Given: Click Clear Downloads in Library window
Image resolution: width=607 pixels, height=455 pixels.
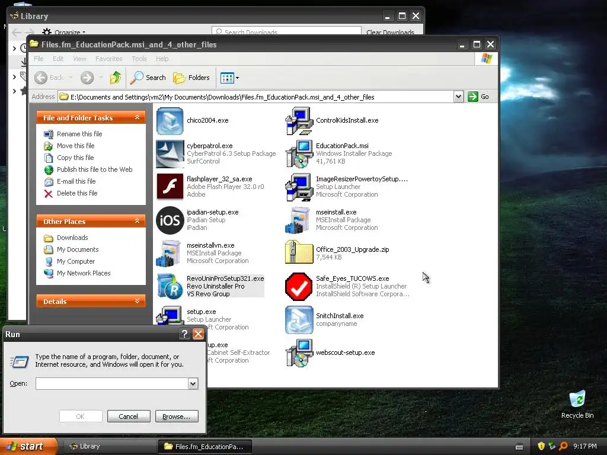Looking at the screenshot, I should pos(390,32).
